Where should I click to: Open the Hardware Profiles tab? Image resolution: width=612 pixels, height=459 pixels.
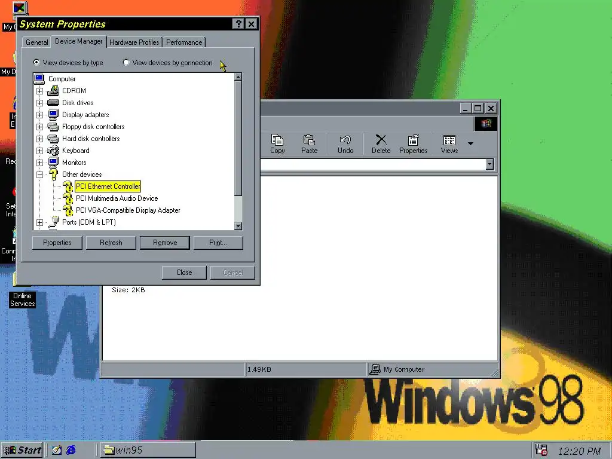(134, 42)
